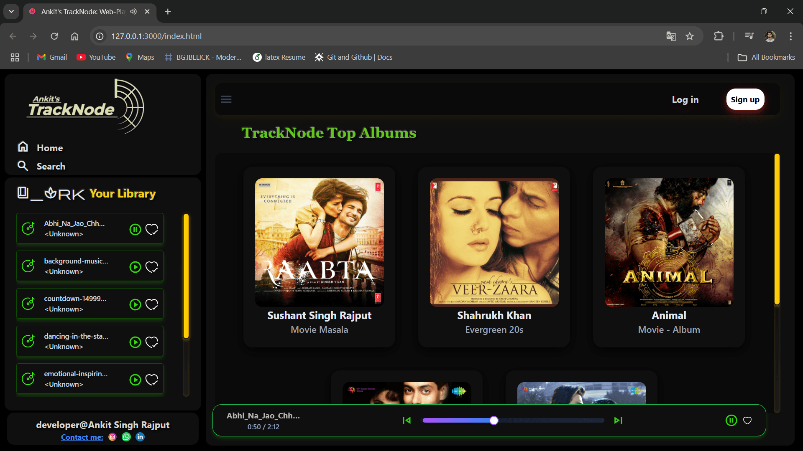Screen dimensions: 803x451
Task: Favorite the emotional-inspirin library track
Action: pyautogui.click(x=152, y=380)
